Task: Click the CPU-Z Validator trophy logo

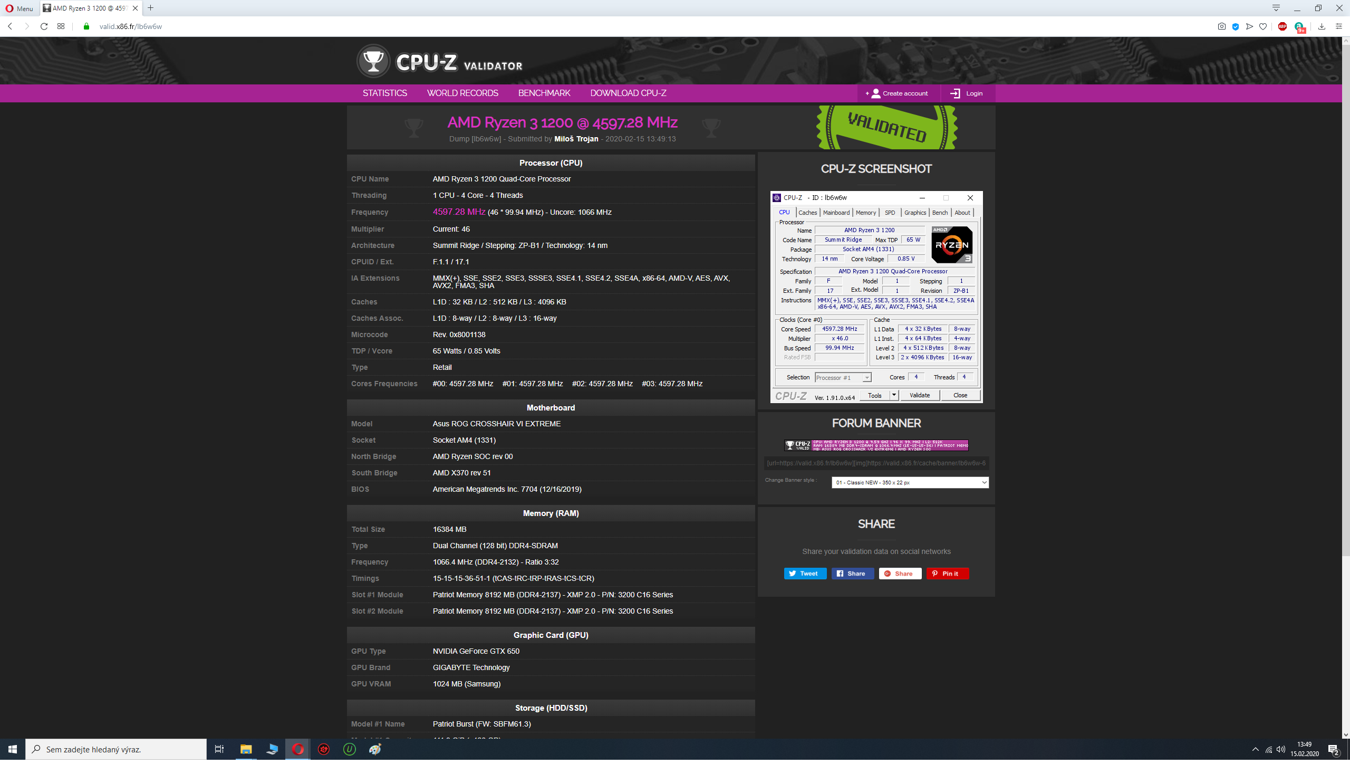Action: click(373, 61)
